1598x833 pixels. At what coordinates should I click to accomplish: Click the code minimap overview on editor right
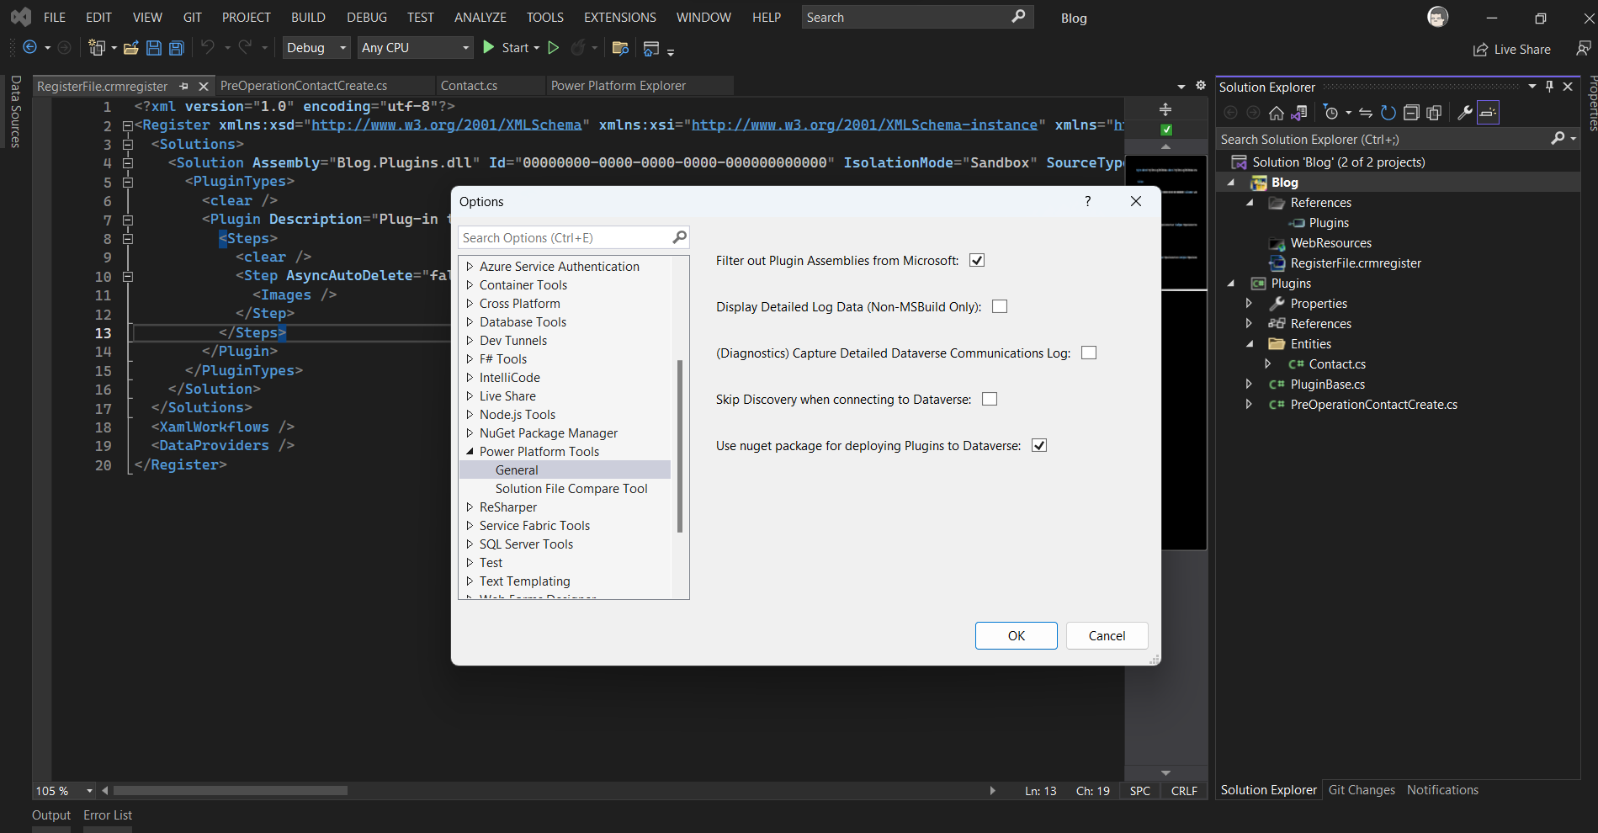tap(1165, 353)
